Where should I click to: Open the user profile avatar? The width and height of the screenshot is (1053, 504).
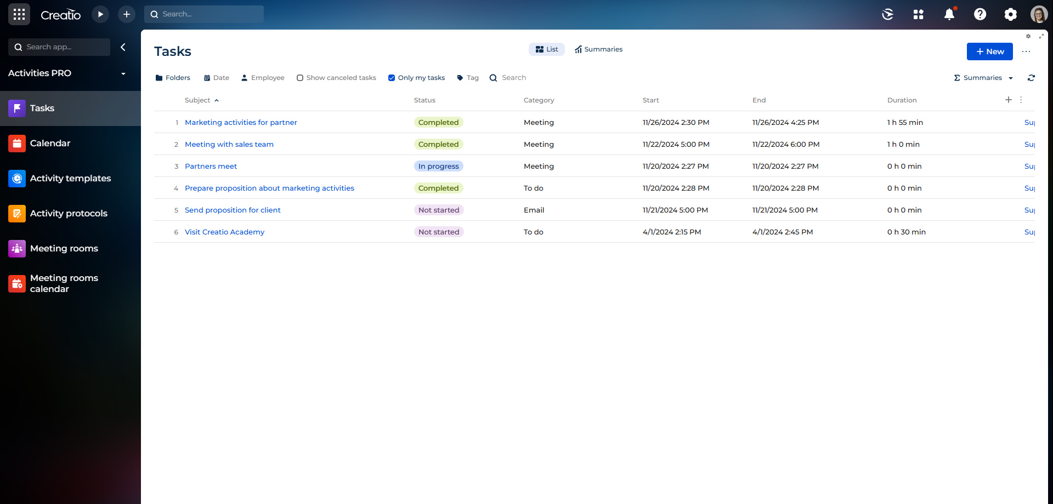point(1039,14)
